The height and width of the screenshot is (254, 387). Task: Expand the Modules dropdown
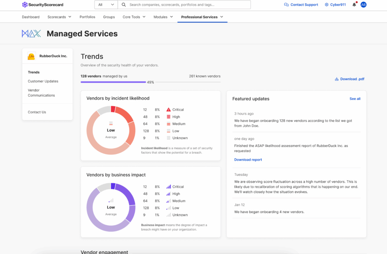163,17
